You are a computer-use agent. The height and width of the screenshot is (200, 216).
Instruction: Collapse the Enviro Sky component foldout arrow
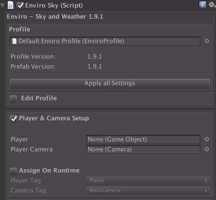click(2, 6)
